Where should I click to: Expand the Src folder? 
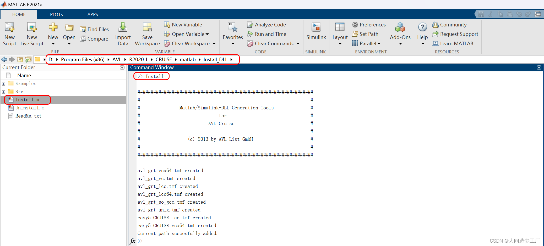coord(3,92)
